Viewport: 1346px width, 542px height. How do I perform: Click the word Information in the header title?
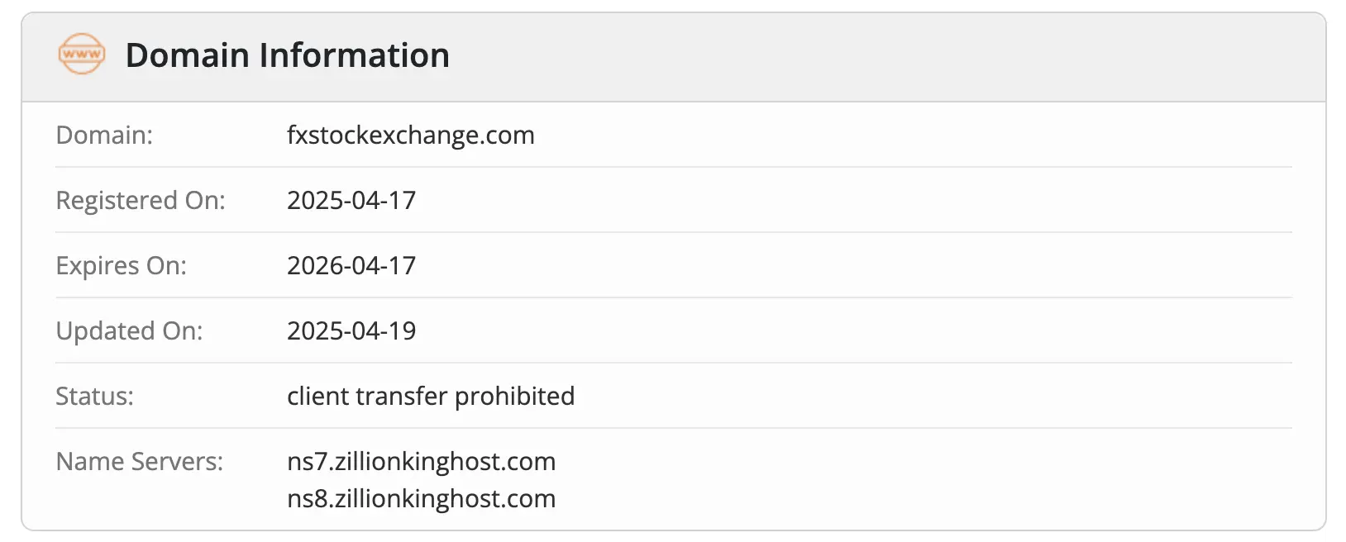click(x=354, y=55)
